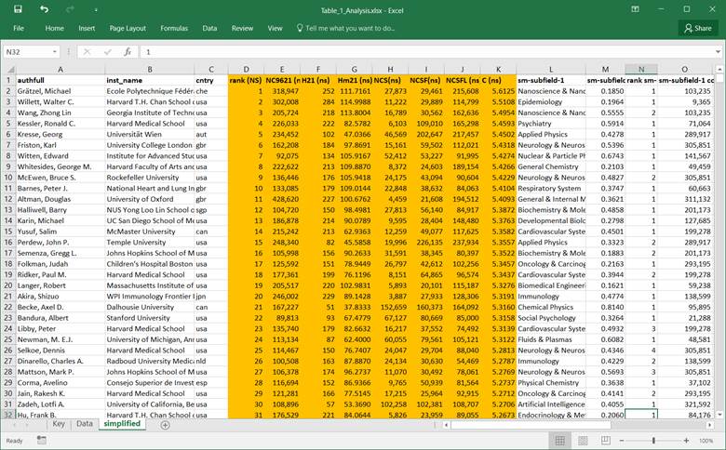Select column D header

246,70
